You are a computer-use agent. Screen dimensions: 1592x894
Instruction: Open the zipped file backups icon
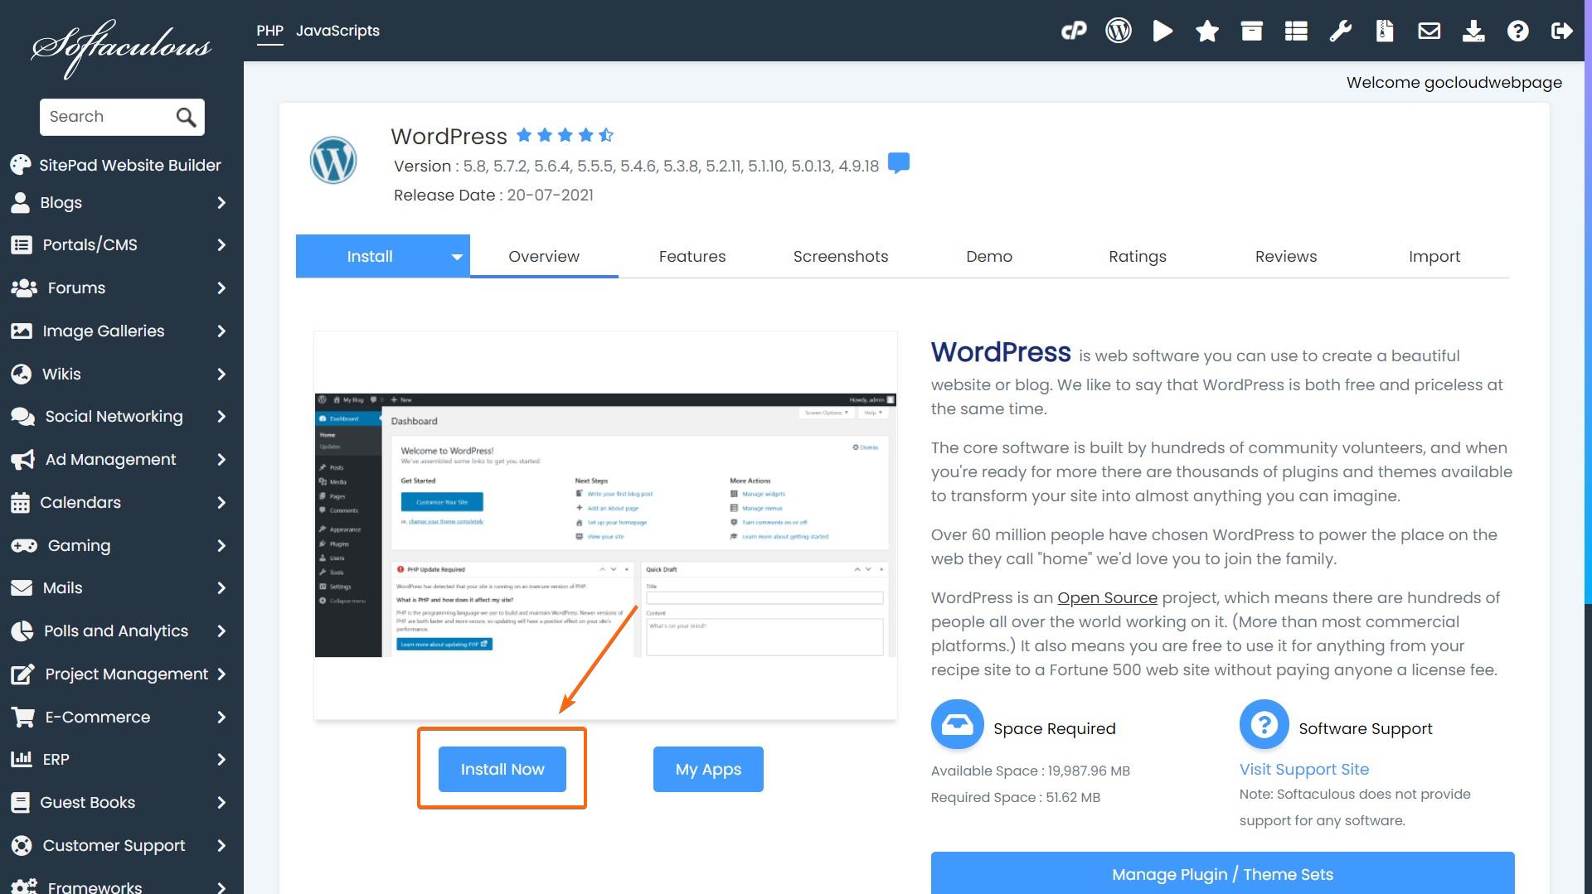[x=1385, y=31]
